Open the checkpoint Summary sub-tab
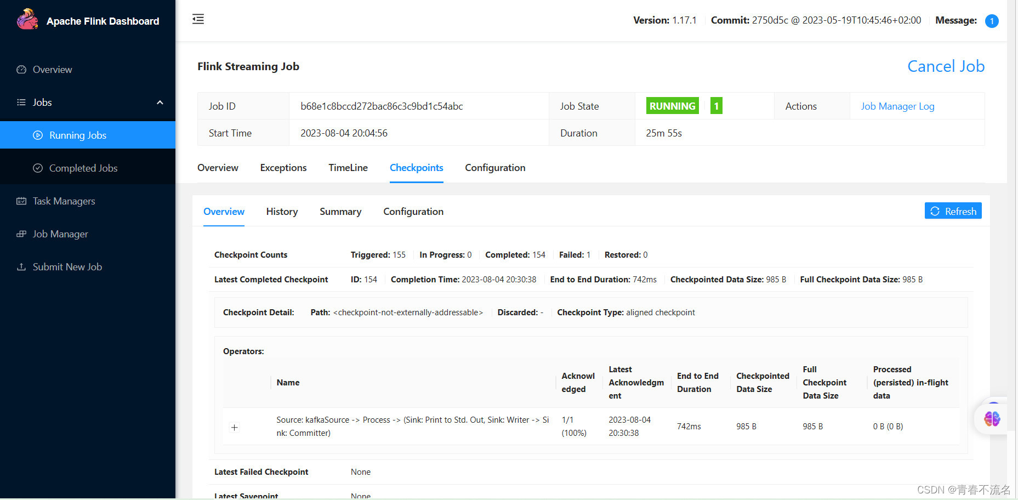The height and width of the screenshot is (500, 1018). [x=340, y=212]
